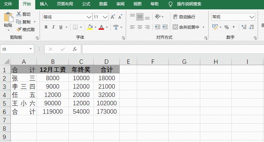Apply yellow fill color bucket
This screenshot has height=142, width=264.
click(x=90, y=27)
